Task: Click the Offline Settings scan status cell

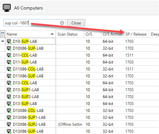Action: click(70, 124)
